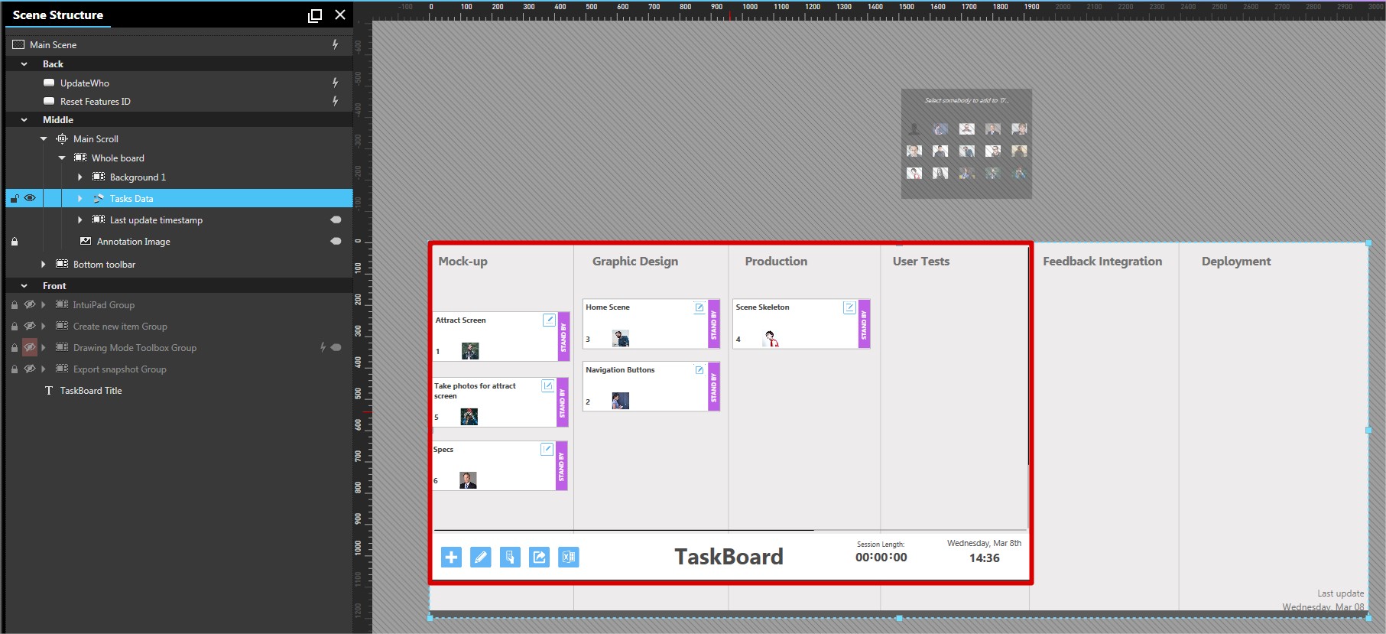Select the Scene Structure tab
This screenshot has height=634, width=1386.
click(x=58, y=15)
